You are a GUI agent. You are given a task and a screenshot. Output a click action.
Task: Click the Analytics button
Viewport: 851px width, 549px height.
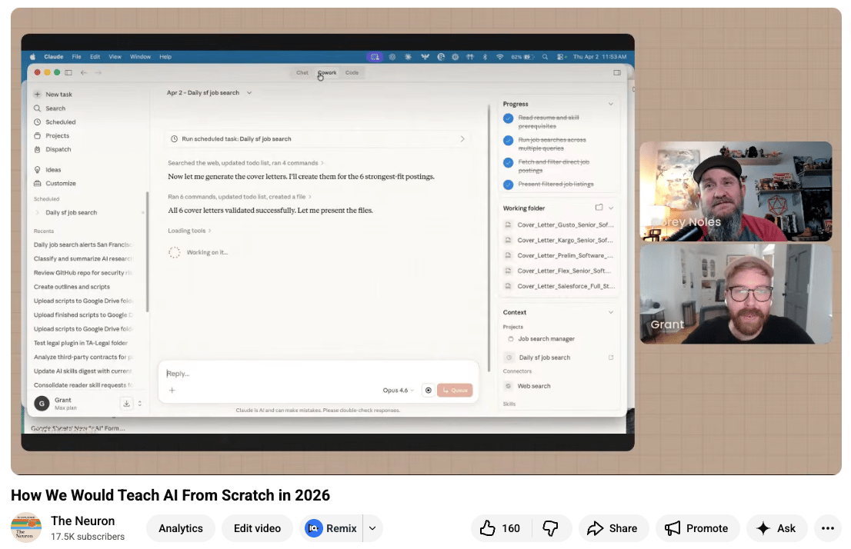pos(181,528)
